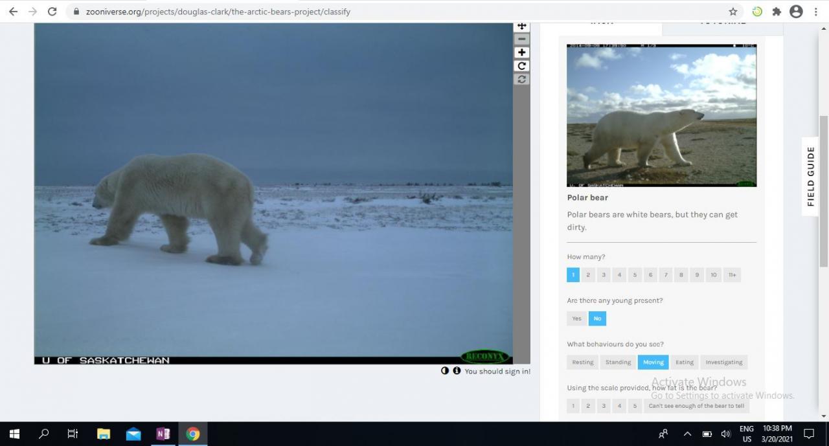The width and height of the screenshot is (829, 446).
Task: Set How many to 10
Action: tap(714, 274)
